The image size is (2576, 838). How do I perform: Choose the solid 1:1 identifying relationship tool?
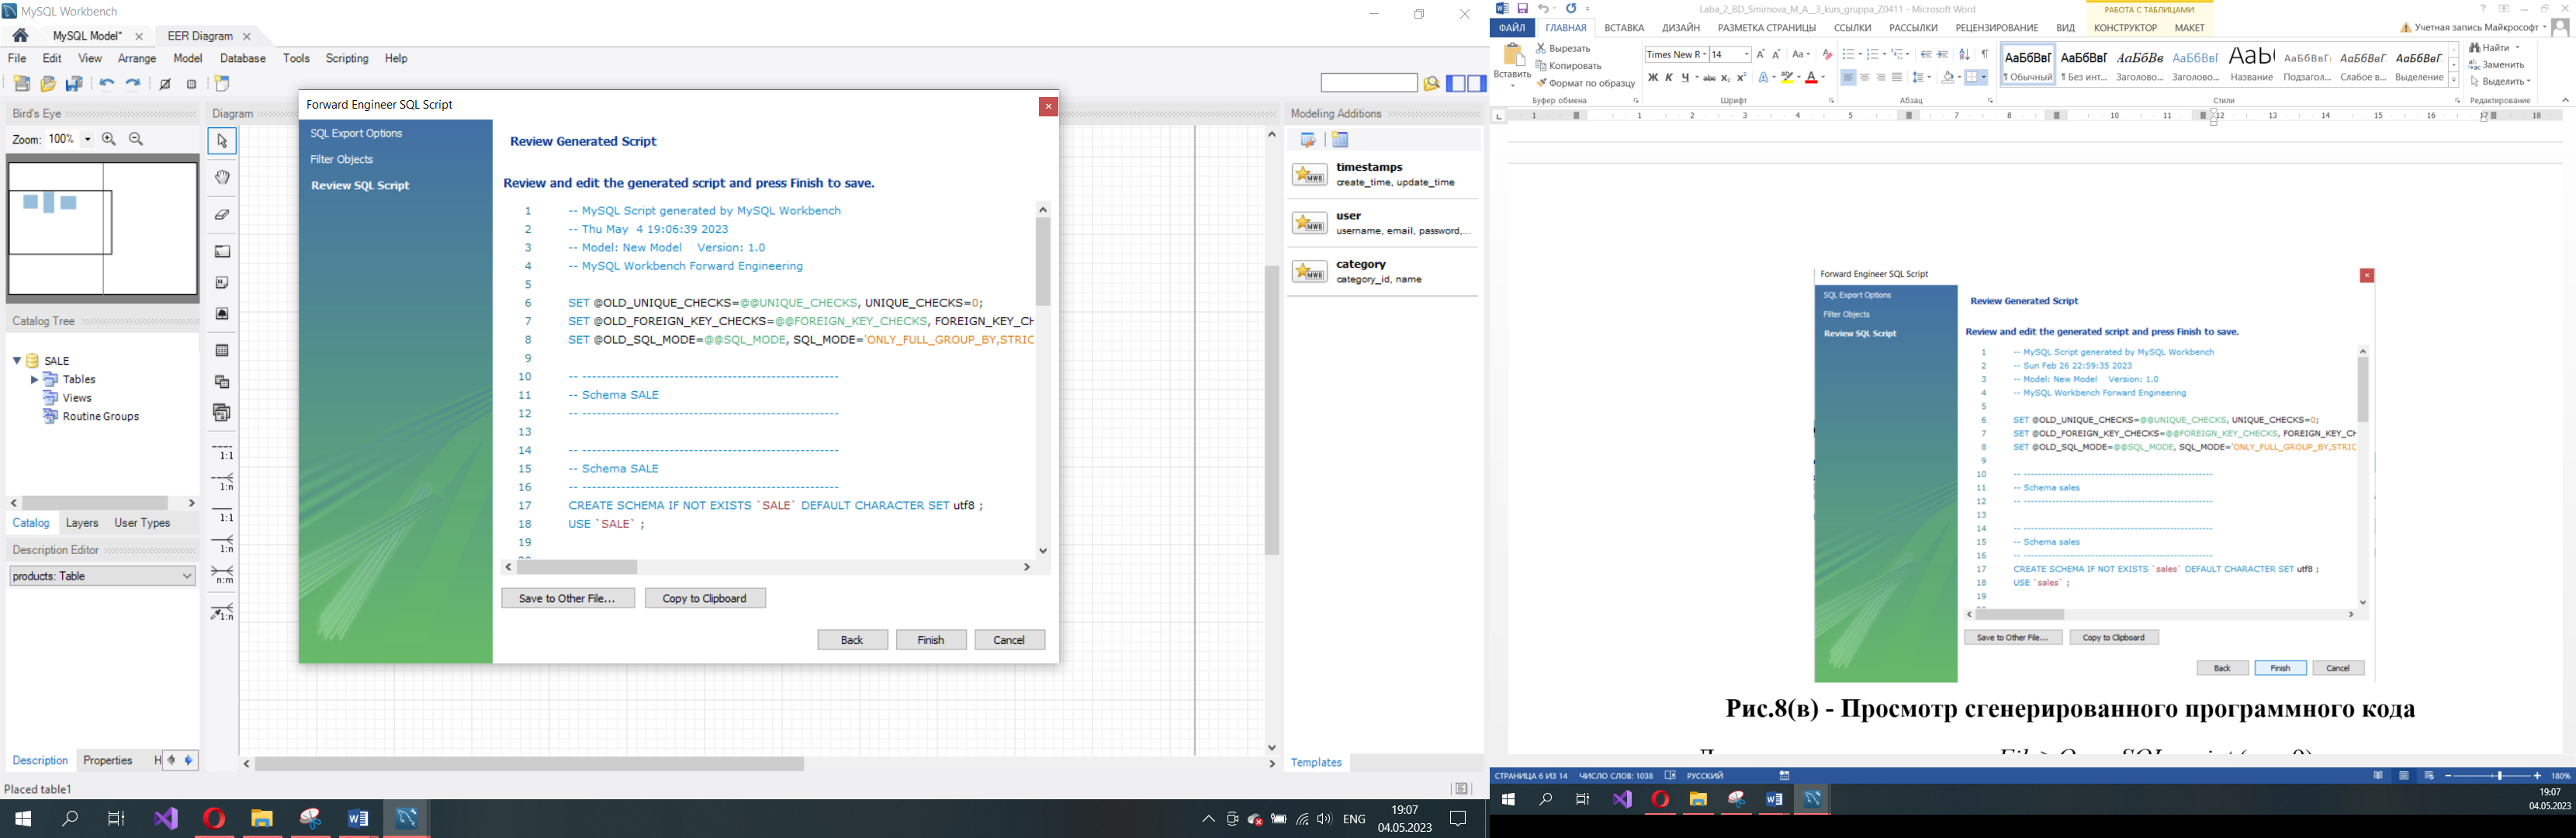click(223, 514)
